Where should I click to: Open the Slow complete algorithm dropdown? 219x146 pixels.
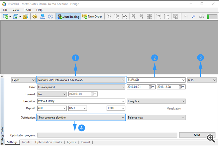tap(81, 117)
